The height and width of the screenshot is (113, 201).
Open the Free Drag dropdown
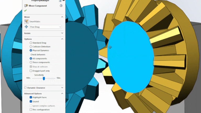point(60,27)
